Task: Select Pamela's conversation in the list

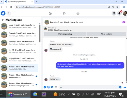Action: pos(19,68)
